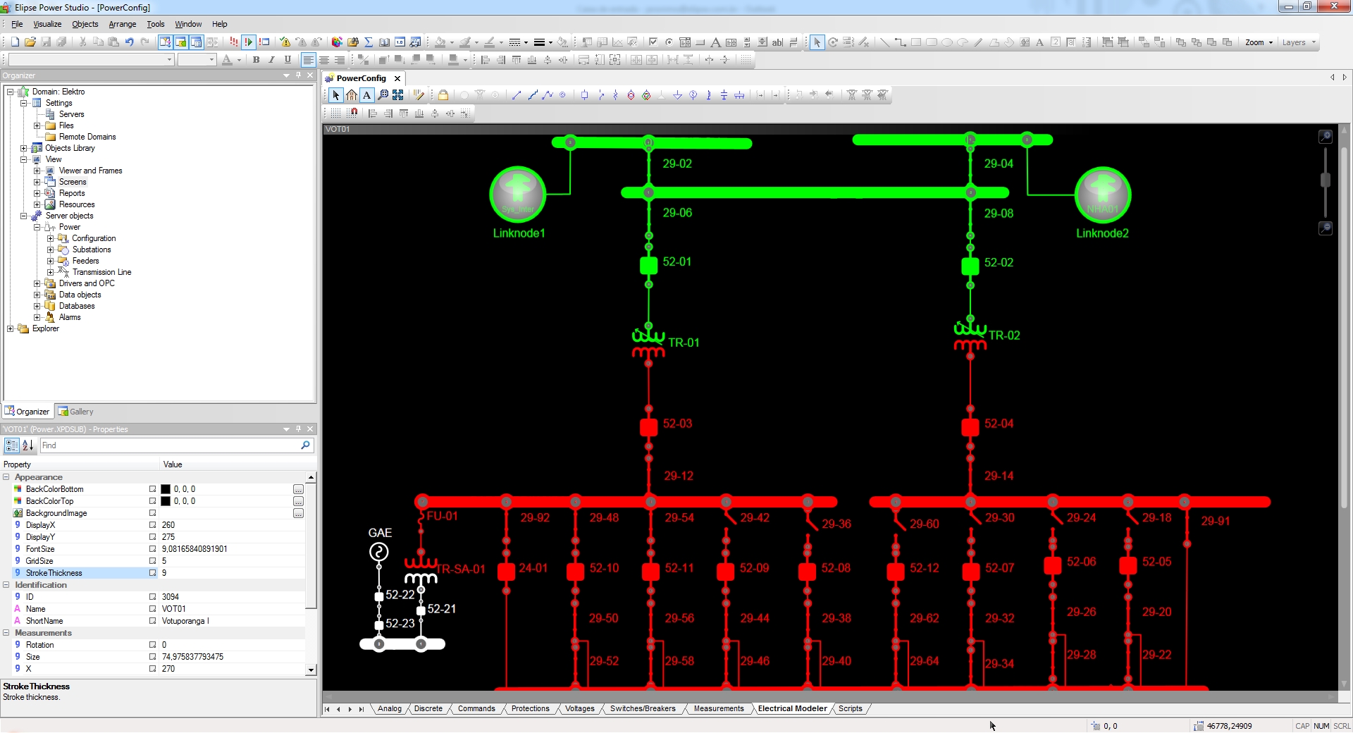The image size is (1353, 733).
Task: Expand the Substations tree node
Action: (x=49, y=250)
